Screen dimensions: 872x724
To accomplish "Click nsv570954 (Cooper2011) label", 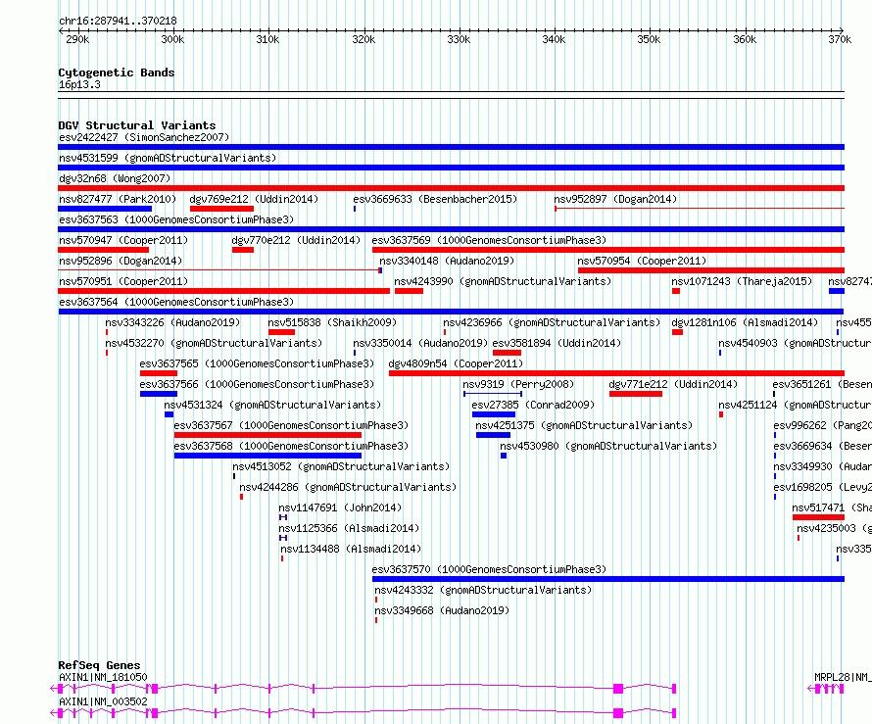I will coord(642,261).
